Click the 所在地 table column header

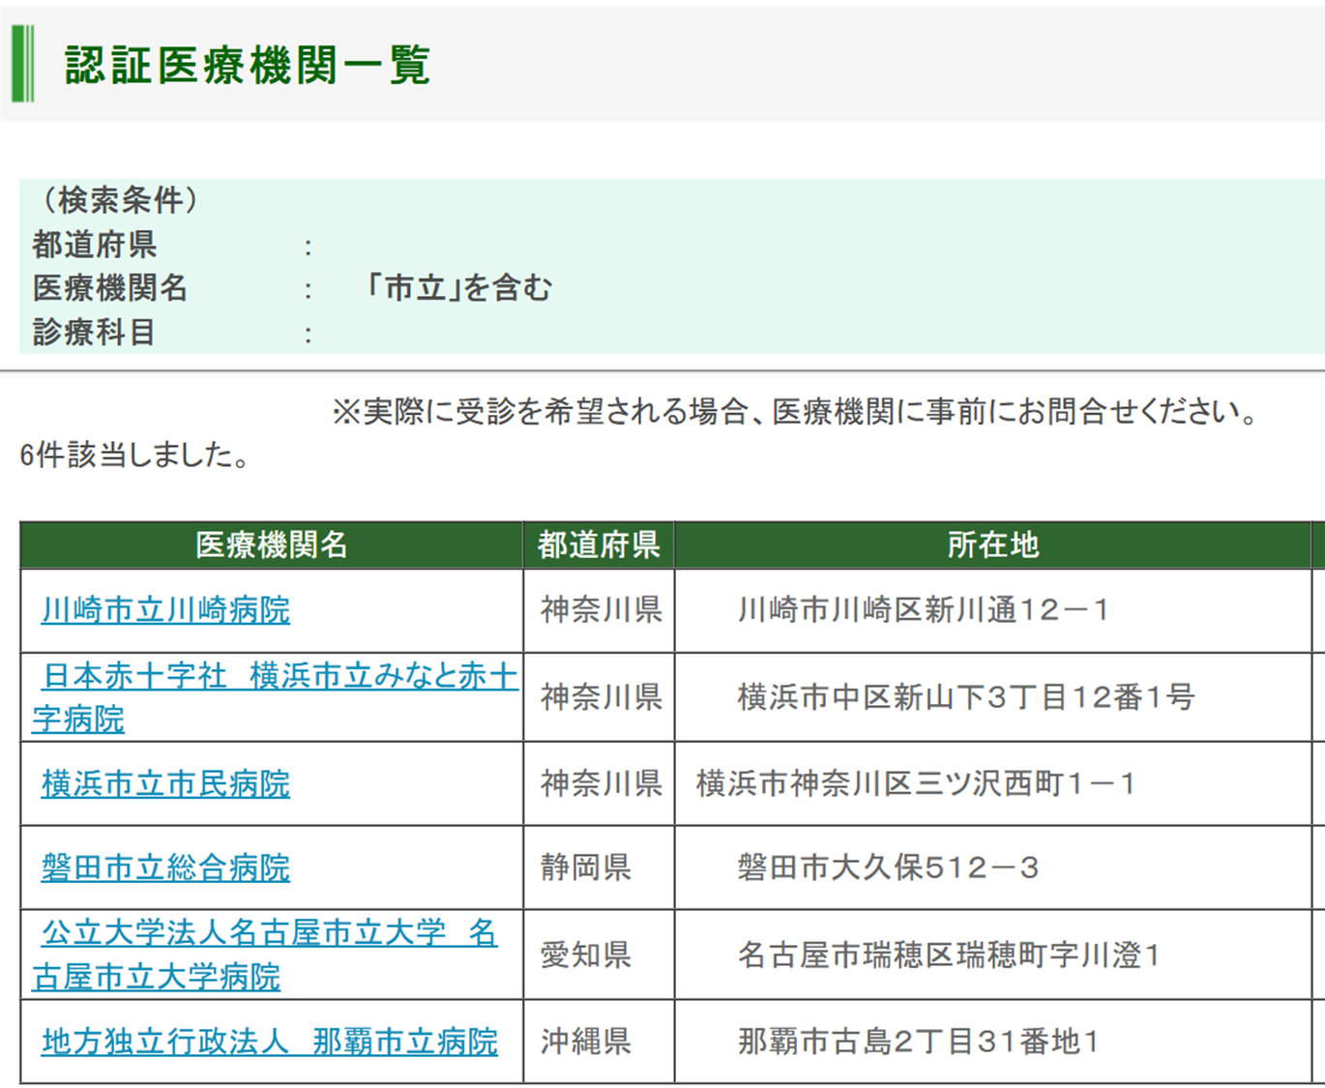pos(992,545)
